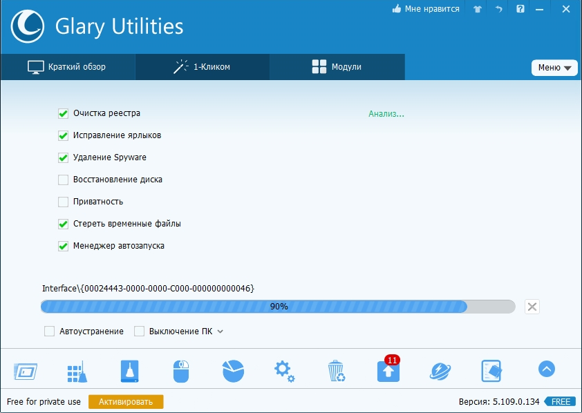Switch to Краткий обзор tab

pos(68,67)
